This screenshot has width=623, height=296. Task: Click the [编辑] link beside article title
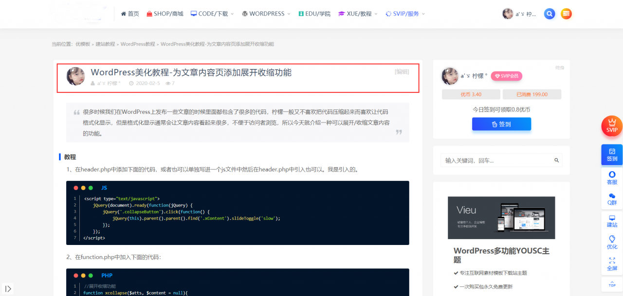pyautogui.click(x=403, y=71)
